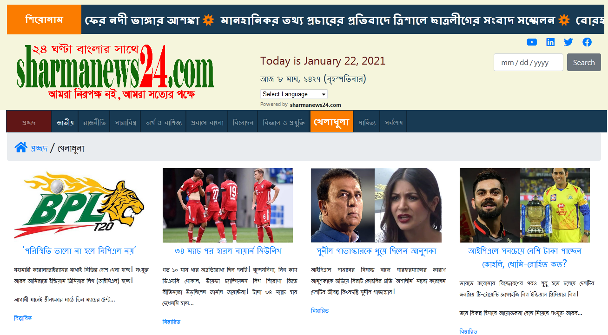Screen dimensions: 608x335
Task: Open the Twitter social icon
Action: [x=568, y=42]
